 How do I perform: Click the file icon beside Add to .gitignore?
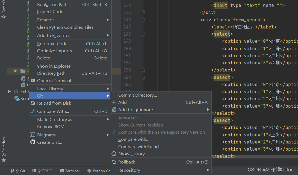[x=114, y=110]
